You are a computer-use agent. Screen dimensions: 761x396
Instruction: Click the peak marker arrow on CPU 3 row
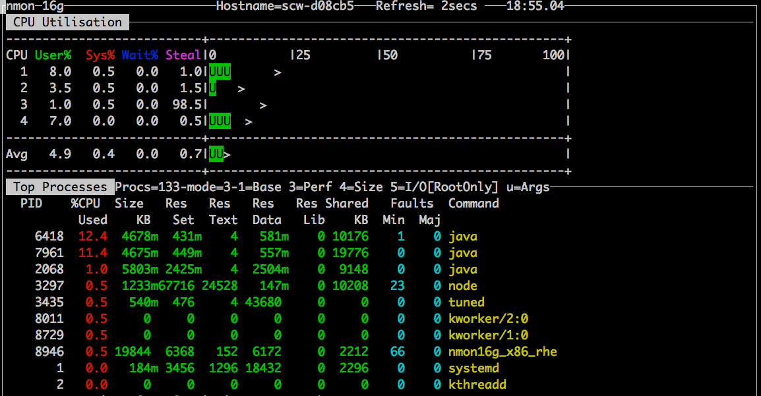(x=264, y=104)
